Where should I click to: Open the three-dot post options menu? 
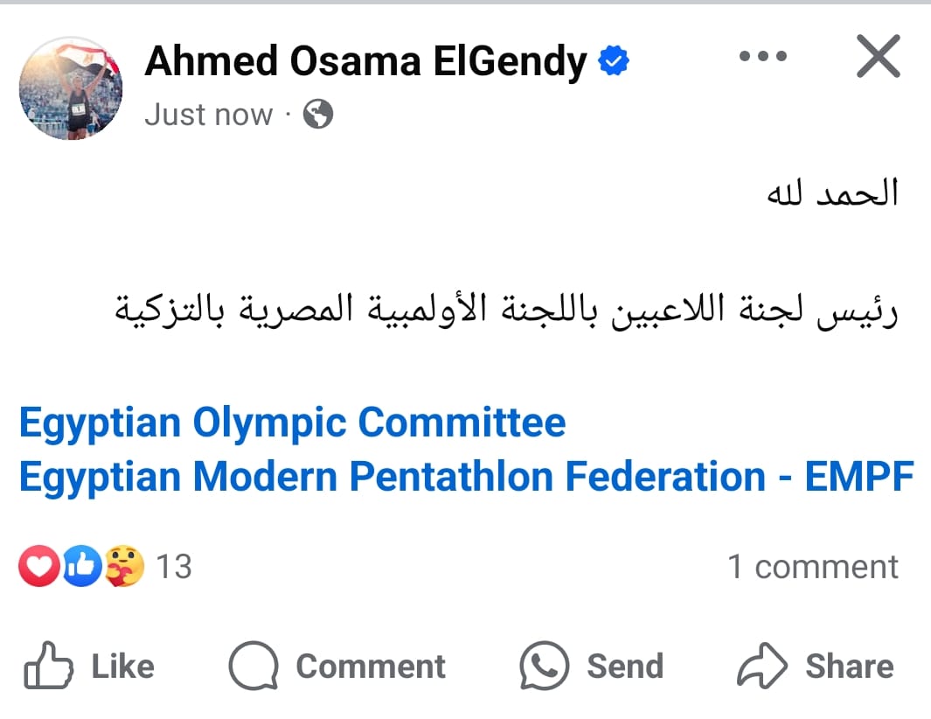(761, 56)
